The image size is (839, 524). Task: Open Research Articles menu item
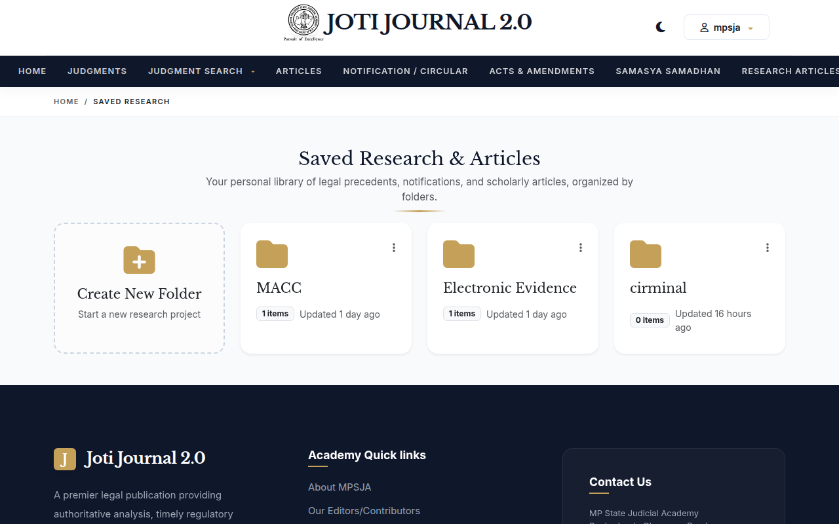pos(790,71)
